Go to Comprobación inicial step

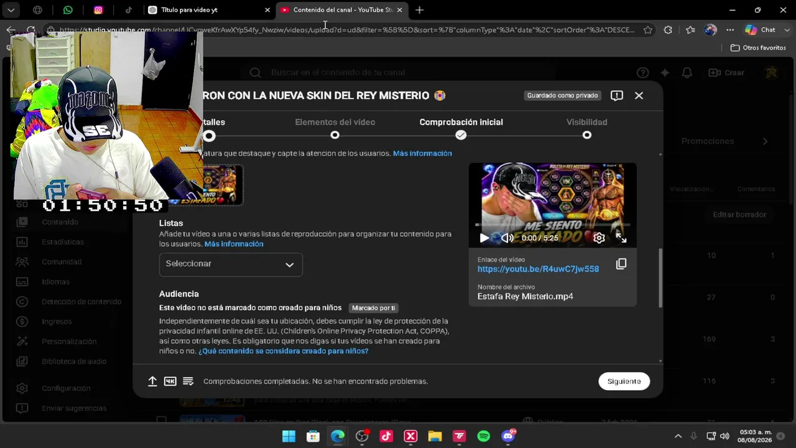pyautogui.click(x=461, y=123)
